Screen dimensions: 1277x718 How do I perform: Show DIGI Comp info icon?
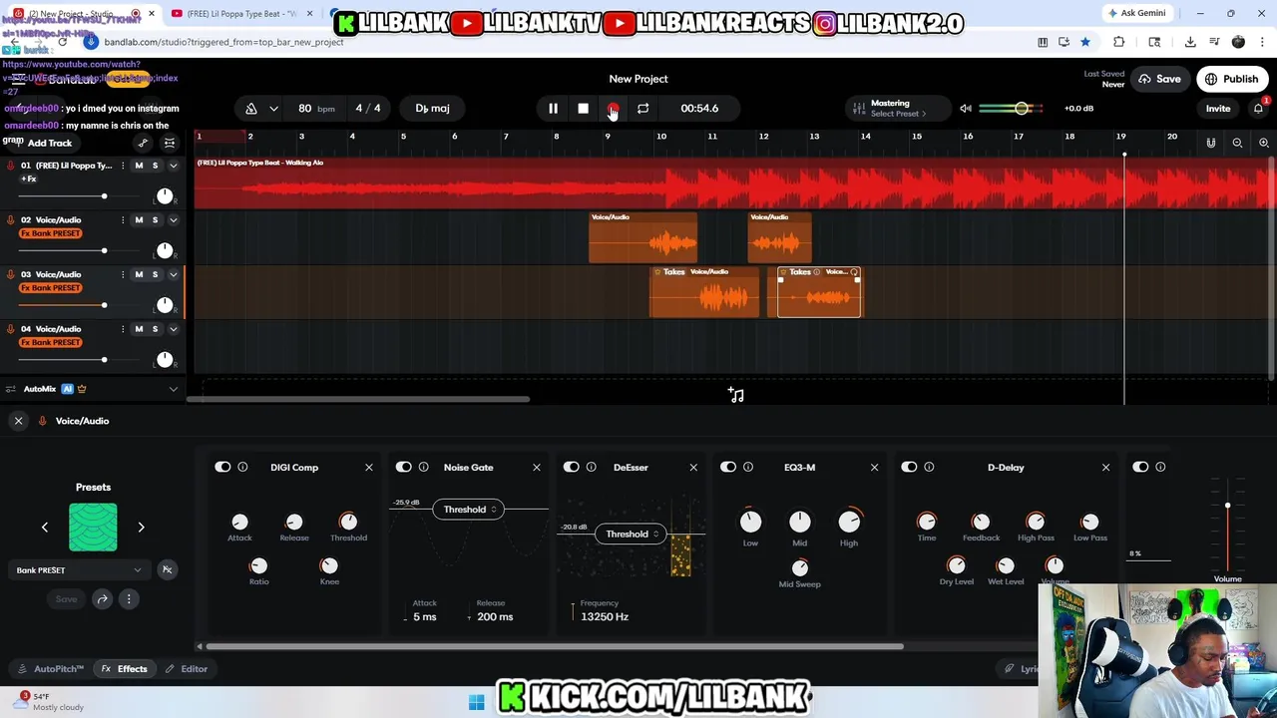click(242, 467)
